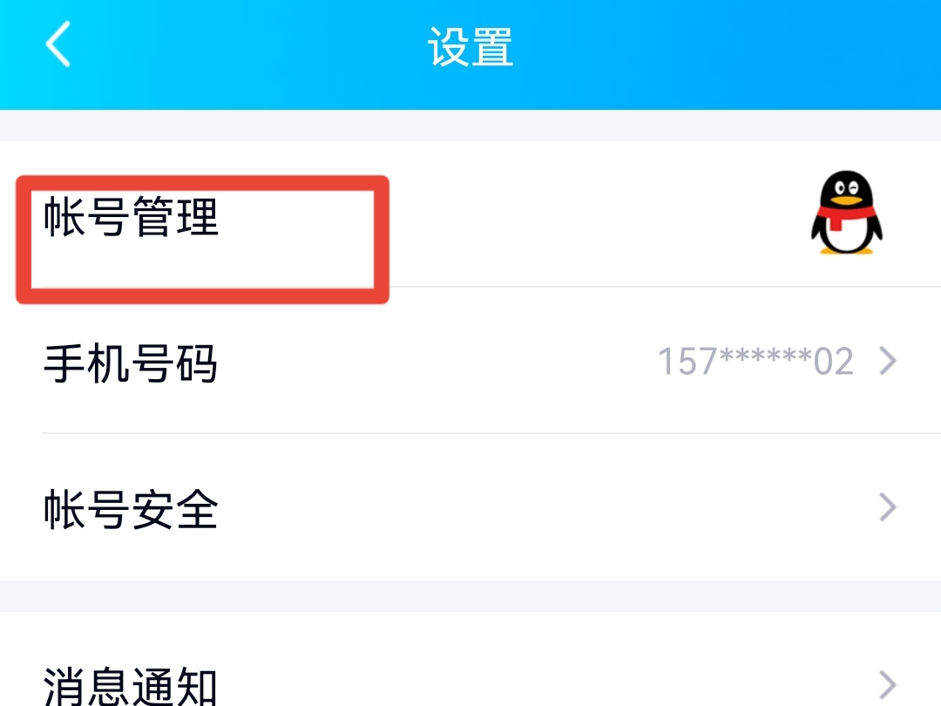Click gray divider band above 消息通知
The image size is (941, 706).
[470, 595]
